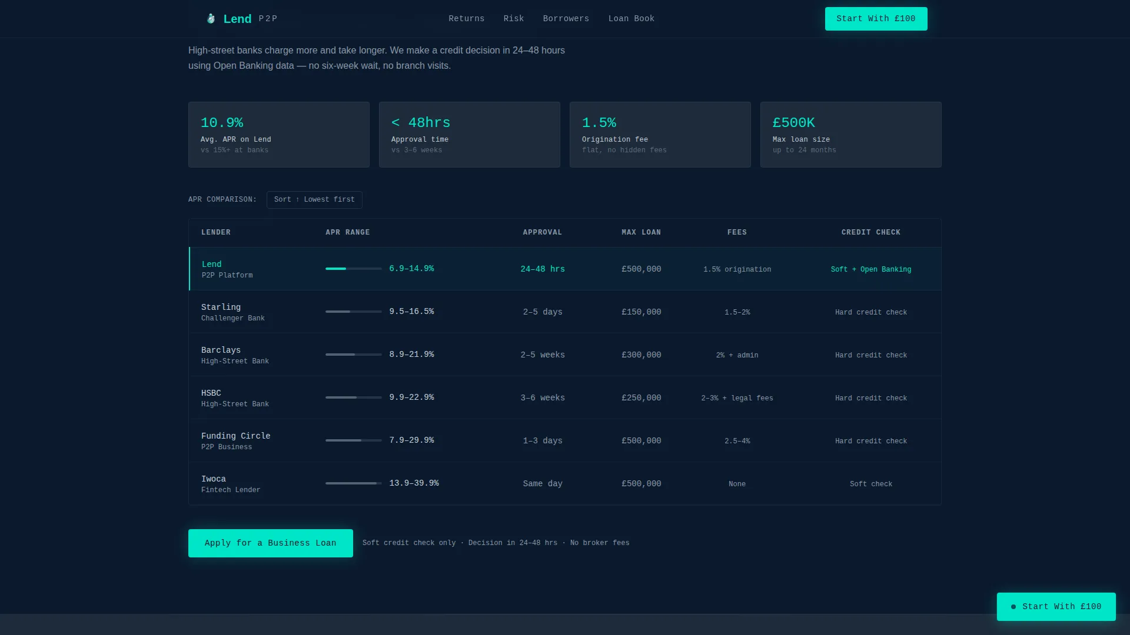Click Apply for a Business Loan
The image size is (1130, 635).
point(271,543)
